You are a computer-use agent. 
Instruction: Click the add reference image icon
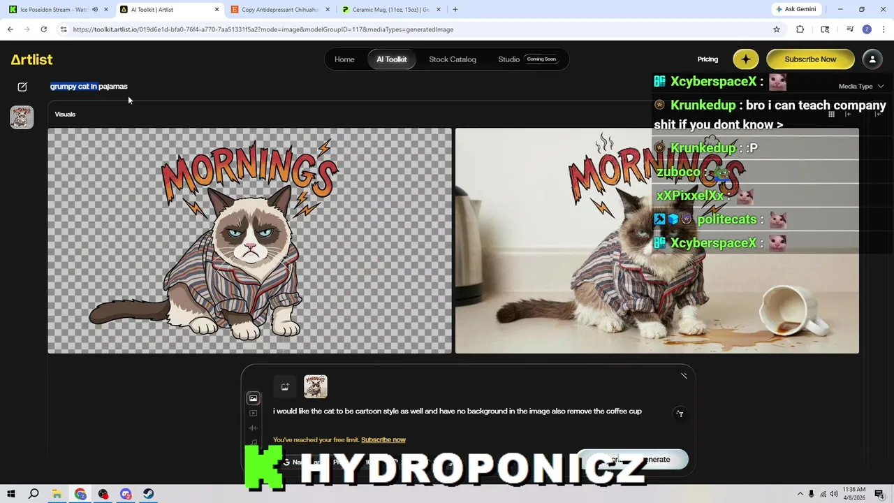[x=285, y=386]
